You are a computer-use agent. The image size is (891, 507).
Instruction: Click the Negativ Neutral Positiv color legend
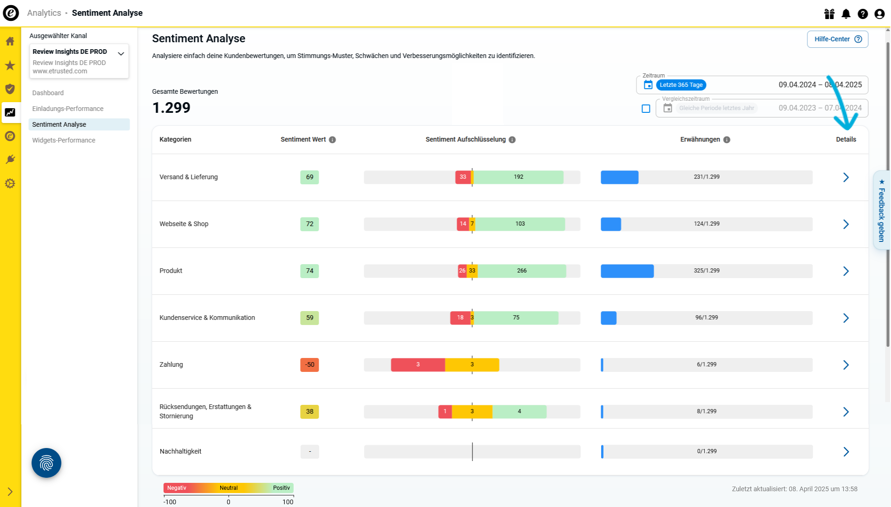pyautogui.click(x=229, y=488)
